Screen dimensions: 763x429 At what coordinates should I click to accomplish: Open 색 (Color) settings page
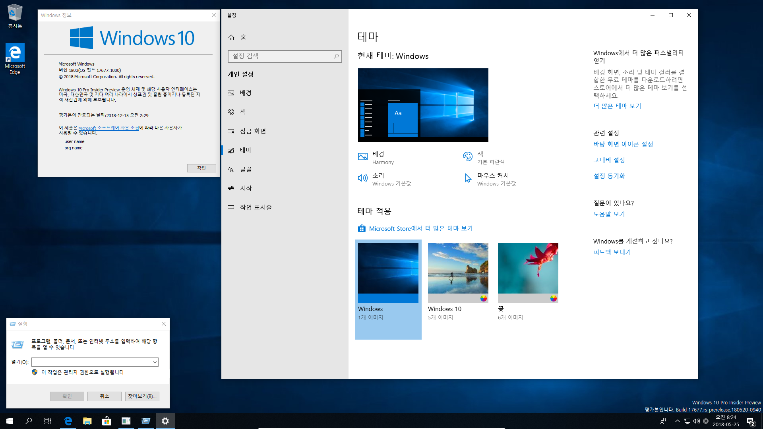tap(285, 112)
